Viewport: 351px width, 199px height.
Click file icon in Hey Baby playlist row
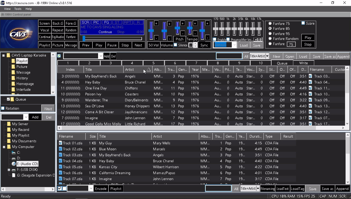[x=310, y=82]
